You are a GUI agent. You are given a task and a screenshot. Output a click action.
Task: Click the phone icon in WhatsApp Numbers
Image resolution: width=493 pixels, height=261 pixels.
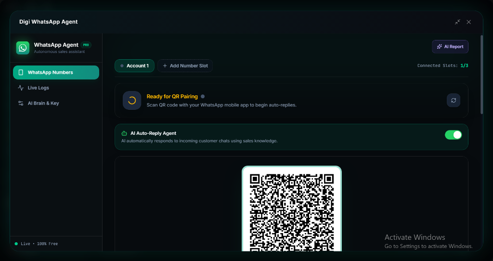click(21, 72)
